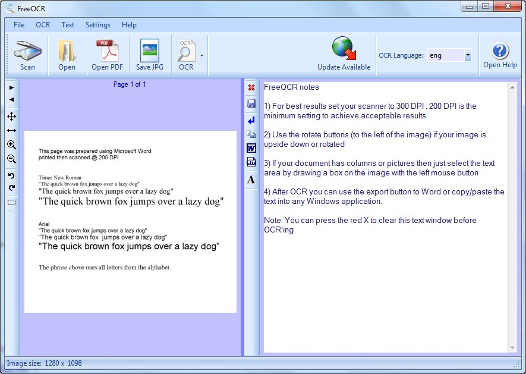
Task: Select the fit-to-width tool
Action: click(11, 130)
